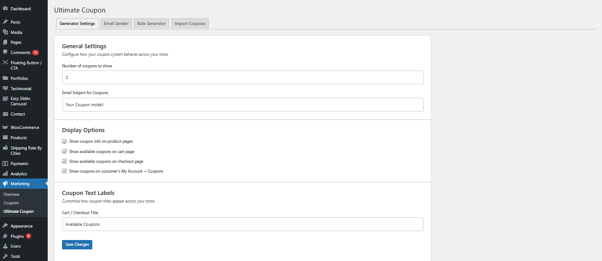This screenshot has height=261, width=602.
Task: Click the Save Changes button
Action: pyautogui.click(x=77, y=244)
